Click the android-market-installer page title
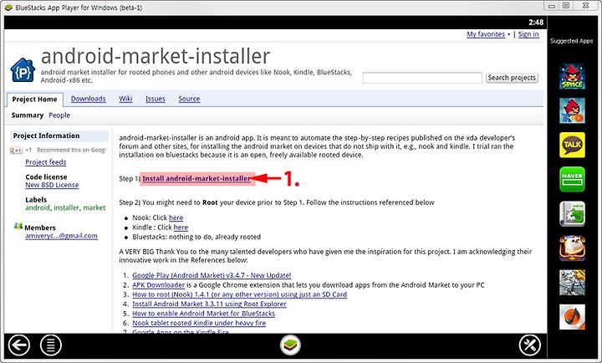The width and height of the screenshot is (602, 363). (x=156, y=56)
